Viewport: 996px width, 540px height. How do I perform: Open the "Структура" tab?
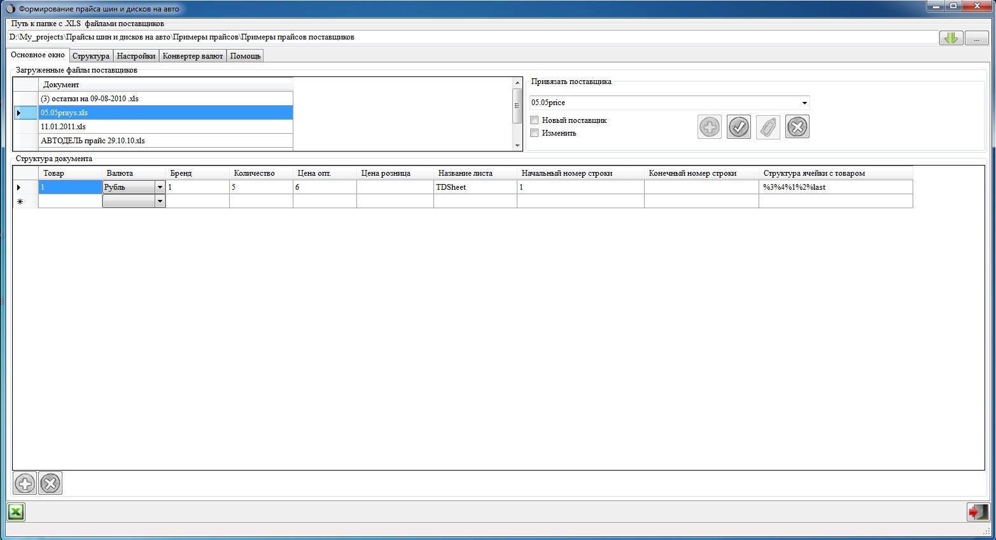(x=91, y=56)
